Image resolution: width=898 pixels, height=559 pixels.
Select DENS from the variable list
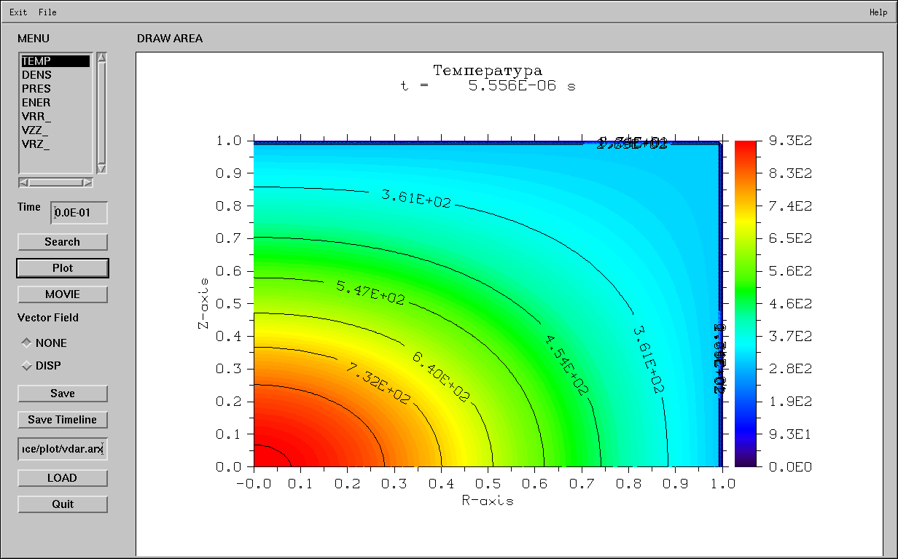(x=37, y=74)
